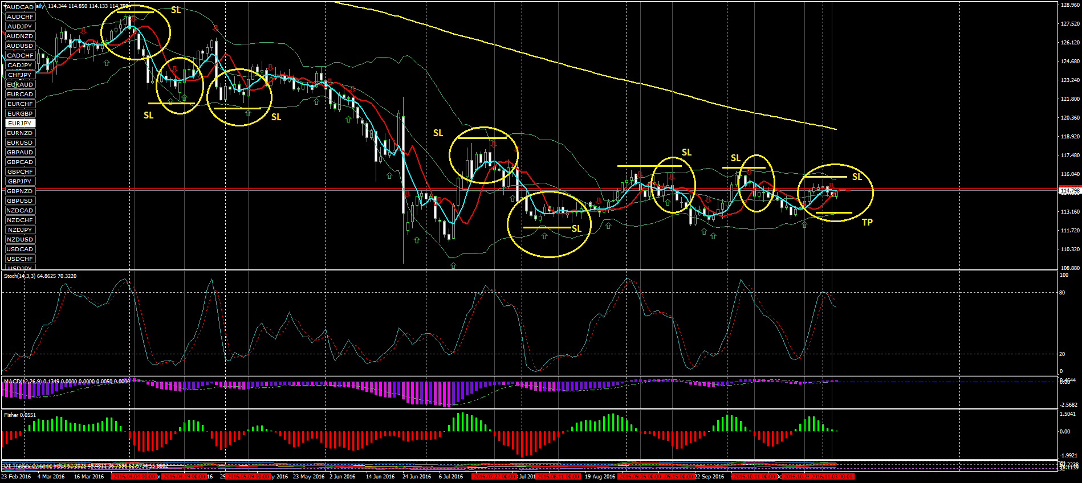The image size is (1082, 483).
Task: Load the AUDUSD symbol
Action: (20, 46)
